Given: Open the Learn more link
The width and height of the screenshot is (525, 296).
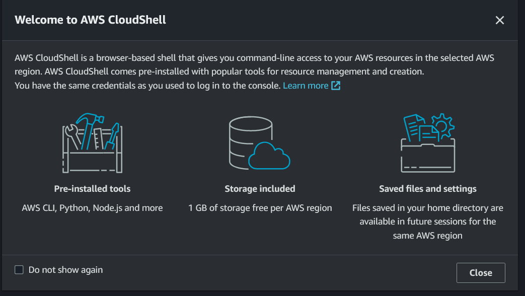Looking at the screenshot, I should (306, 86).
